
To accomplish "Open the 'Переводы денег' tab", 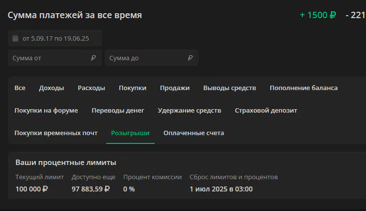I will point(118,110).
